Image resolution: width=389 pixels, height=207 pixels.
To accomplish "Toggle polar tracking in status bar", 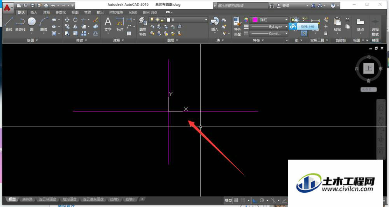I will [262, 200].
